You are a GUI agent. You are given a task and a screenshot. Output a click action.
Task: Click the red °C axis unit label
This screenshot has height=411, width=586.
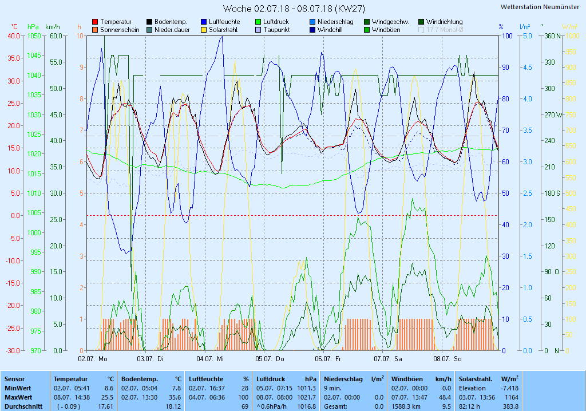pos(14,27)
